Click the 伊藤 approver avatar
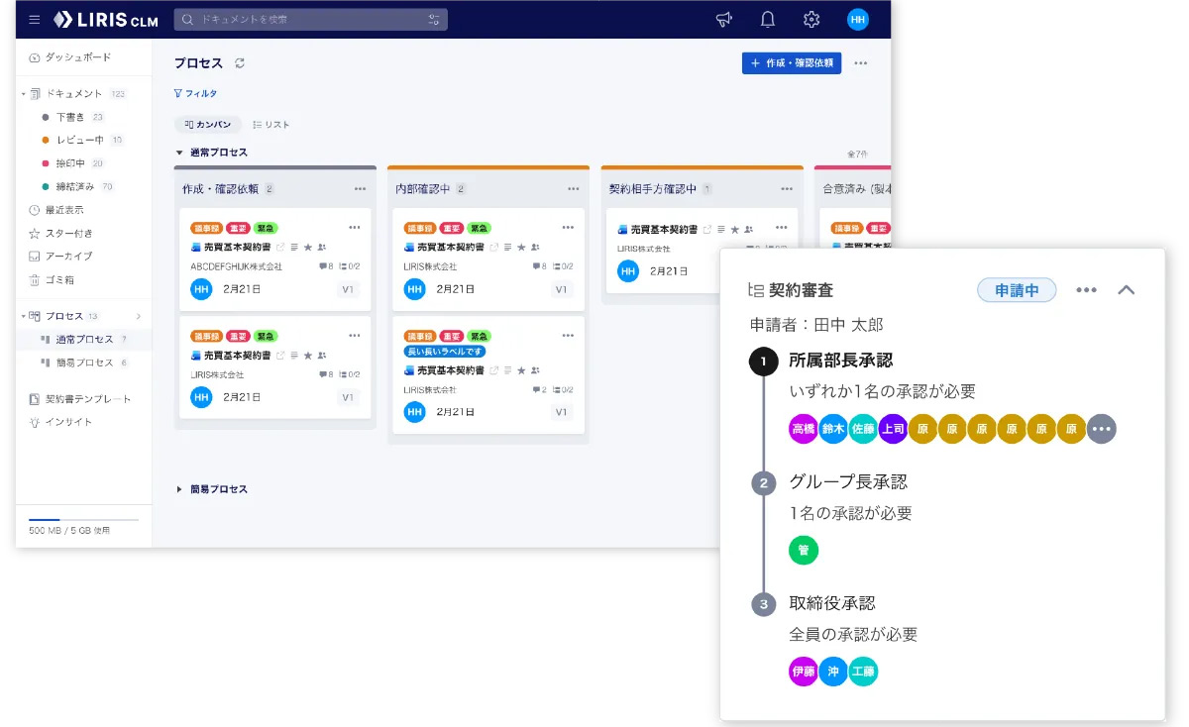This screenshot has width=1189, height=727. click(x=804, y=672)
